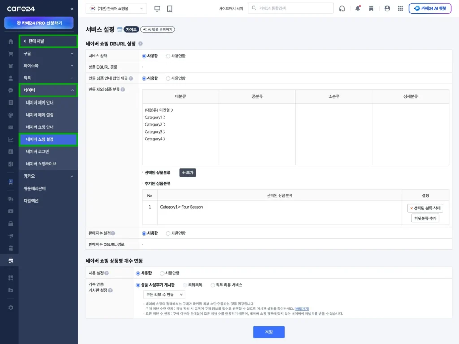Select 사용안함 for 판매지수 설정
Viewport: 459px width, 344px height.
tap(168, 233)
